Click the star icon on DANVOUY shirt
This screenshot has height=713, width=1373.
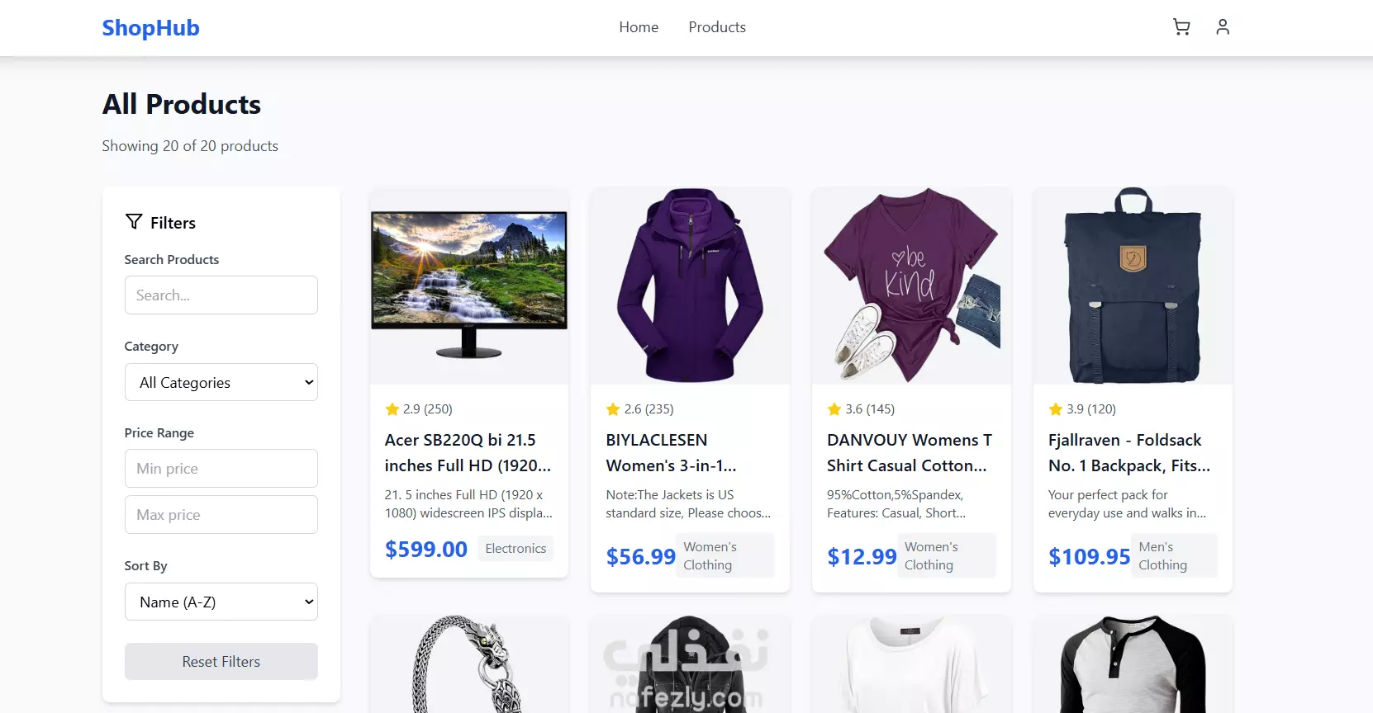point(834,408)
